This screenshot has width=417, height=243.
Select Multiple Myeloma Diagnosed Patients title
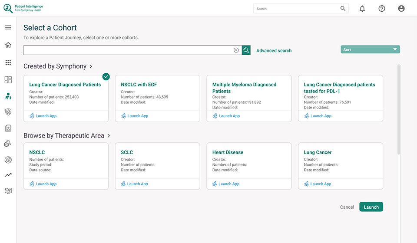click(244, 88)
